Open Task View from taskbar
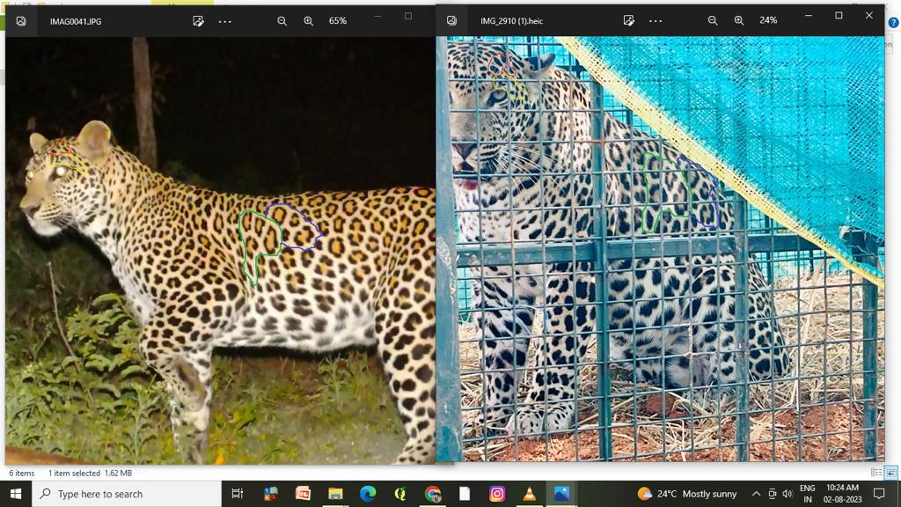Image resolution: width=901 pixels, height=507 pixels. coord(238,494)
